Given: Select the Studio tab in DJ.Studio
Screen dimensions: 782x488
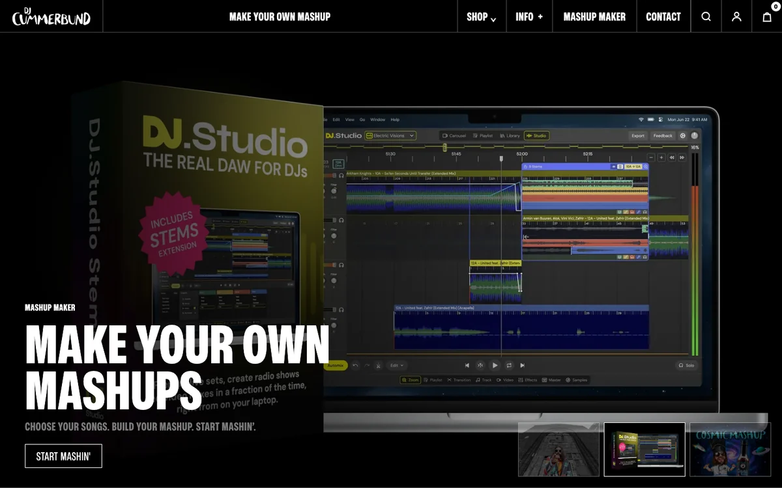Looking at the screenshot, I should (536, 135).
